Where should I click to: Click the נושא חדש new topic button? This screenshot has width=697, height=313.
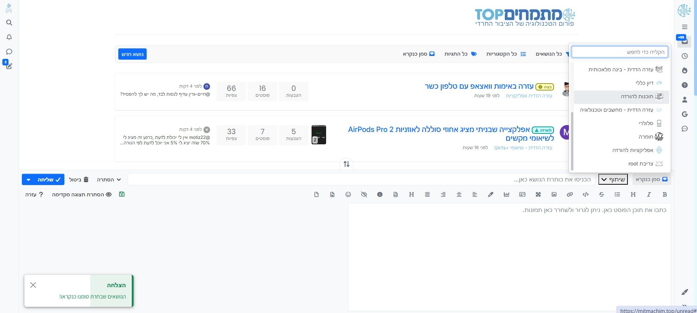[132, 54]
